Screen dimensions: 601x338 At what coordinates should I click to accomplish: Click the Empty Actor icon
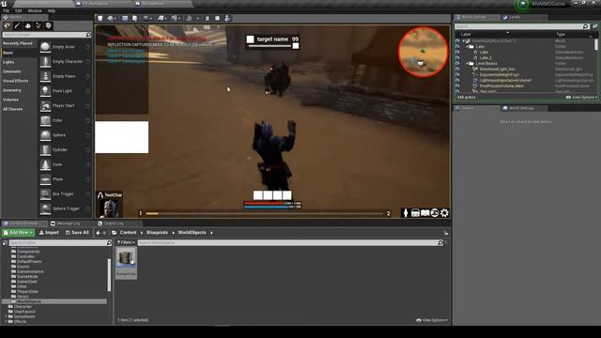(x=45, y=47)
